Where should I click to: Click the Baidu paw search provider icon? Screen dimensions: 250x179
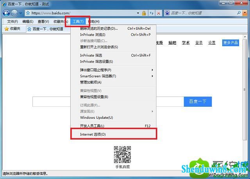point(167,13)
